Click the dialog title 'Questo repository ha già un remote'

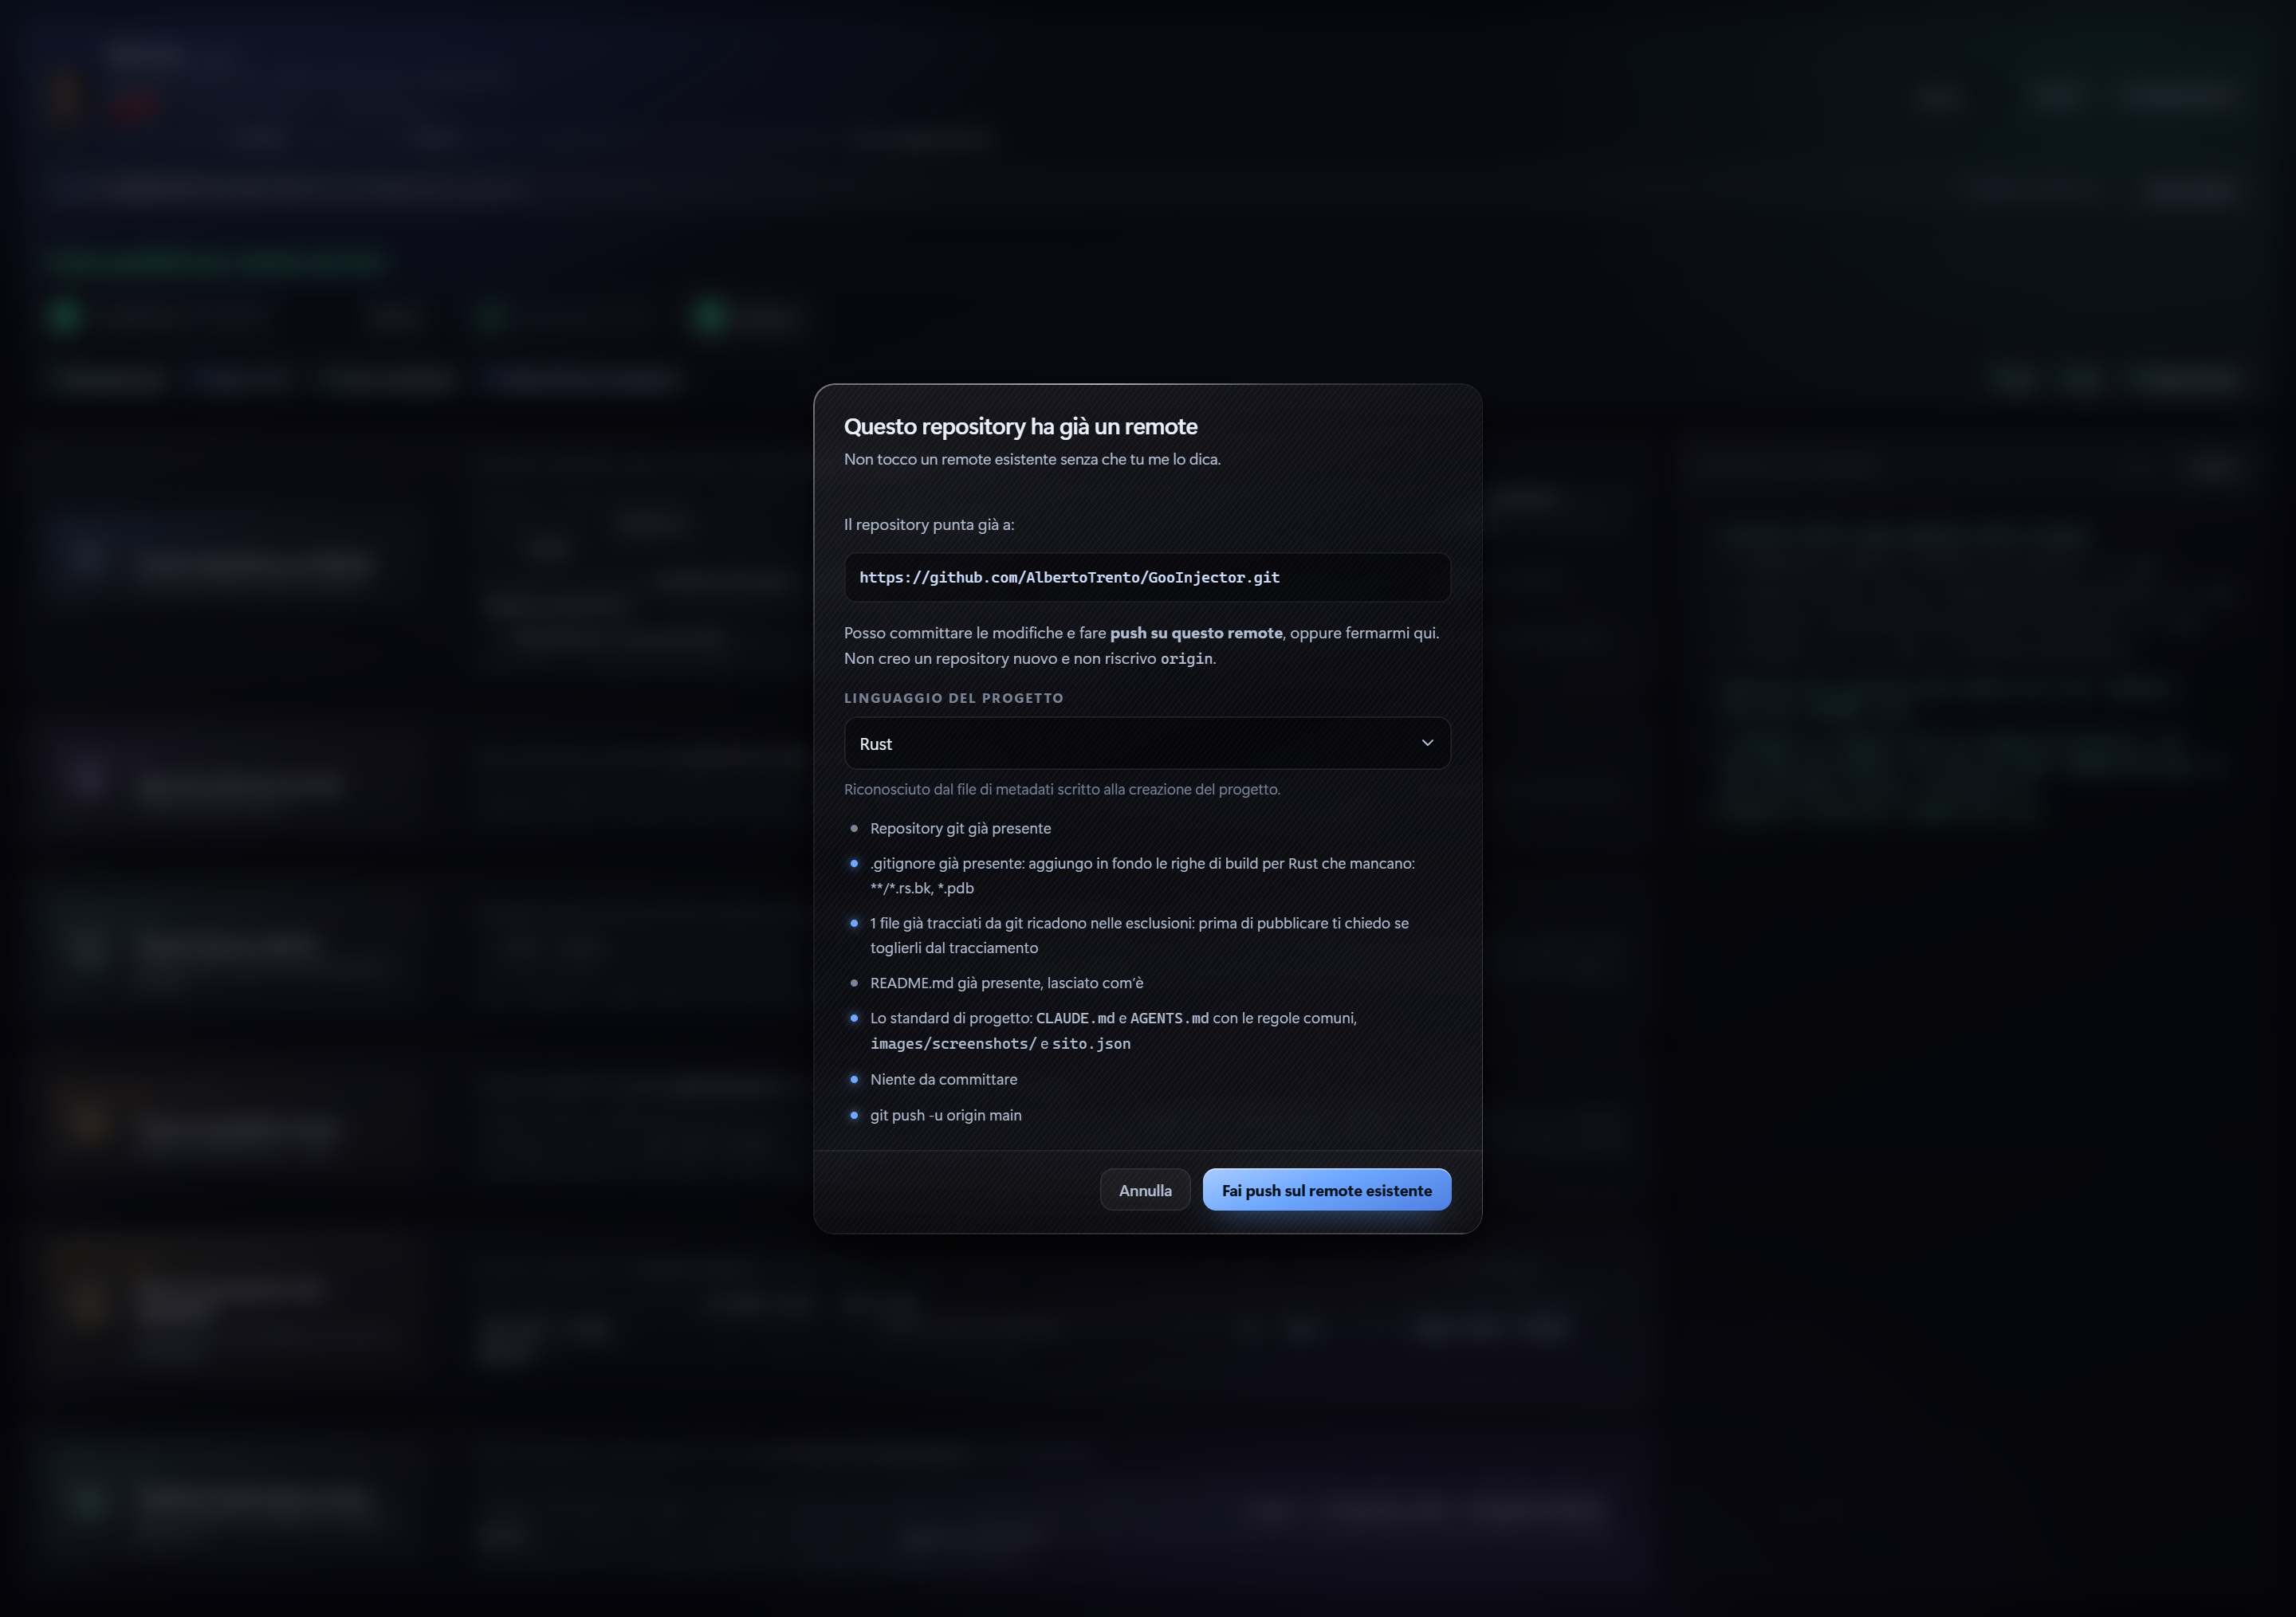1020,426
